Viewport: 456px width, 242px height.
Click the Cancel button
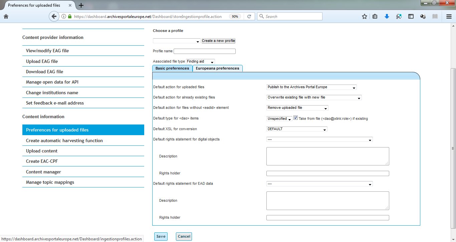pos(184,236)
